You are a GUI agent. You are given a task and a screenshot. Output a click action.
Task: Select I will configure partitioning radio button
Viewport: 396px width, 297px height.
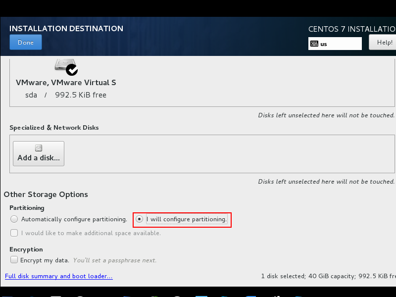tap(139, 219)
